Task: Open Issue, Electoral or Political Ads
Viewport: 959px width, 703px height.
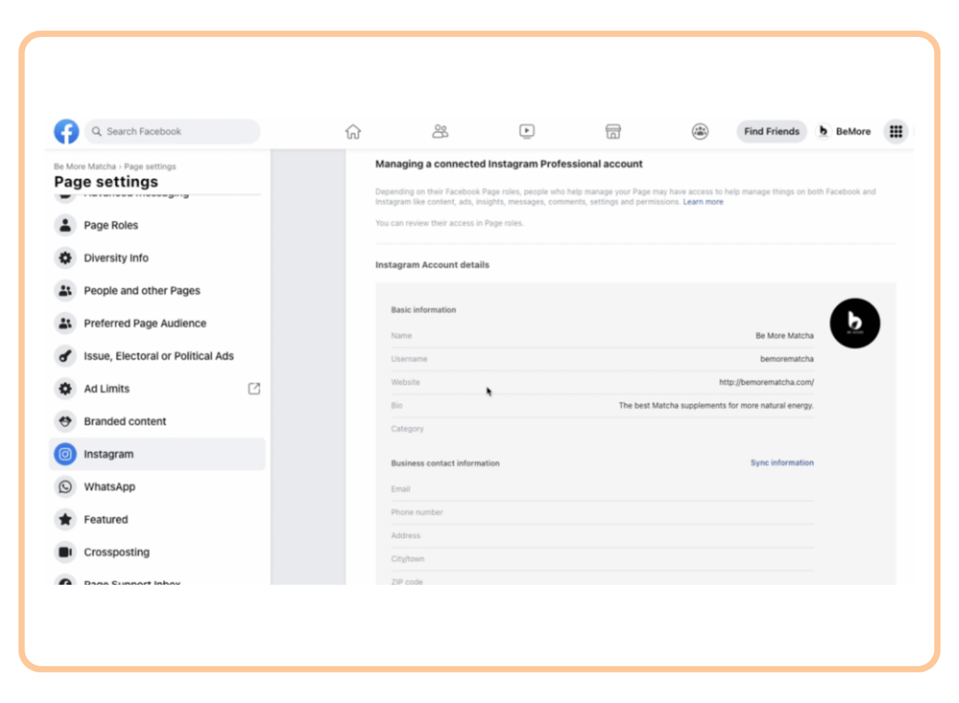Action: point(157,356)
